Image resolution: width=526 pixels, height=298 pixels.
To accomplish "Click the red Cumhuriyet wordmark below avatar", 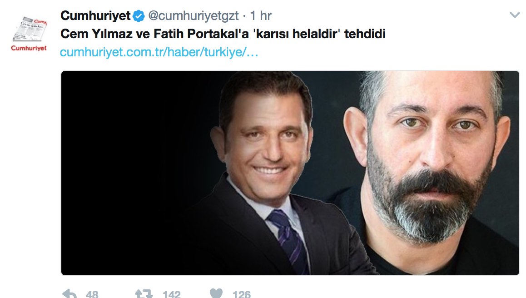I will 29,48.
